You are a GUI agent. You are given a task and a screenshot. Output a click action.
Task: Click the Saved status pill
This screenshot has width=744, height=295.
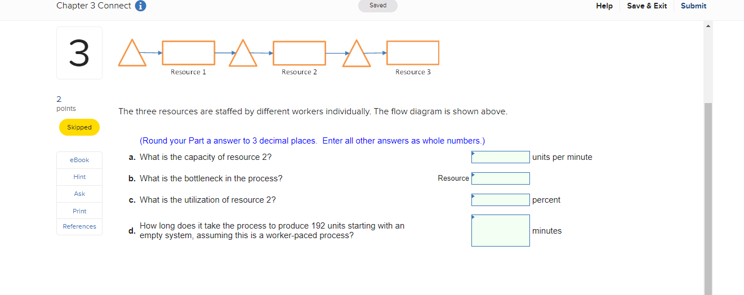coord(378,6)
